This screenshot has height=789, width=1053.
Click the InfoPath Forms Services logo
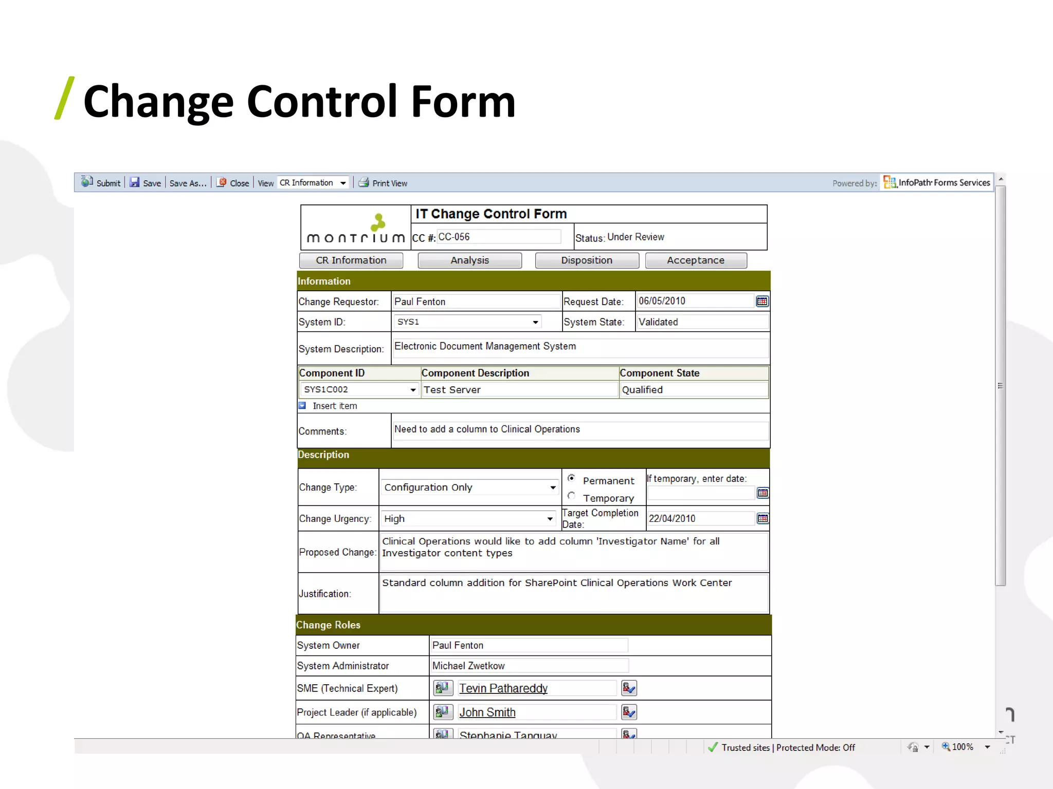[x=937, y=182]
